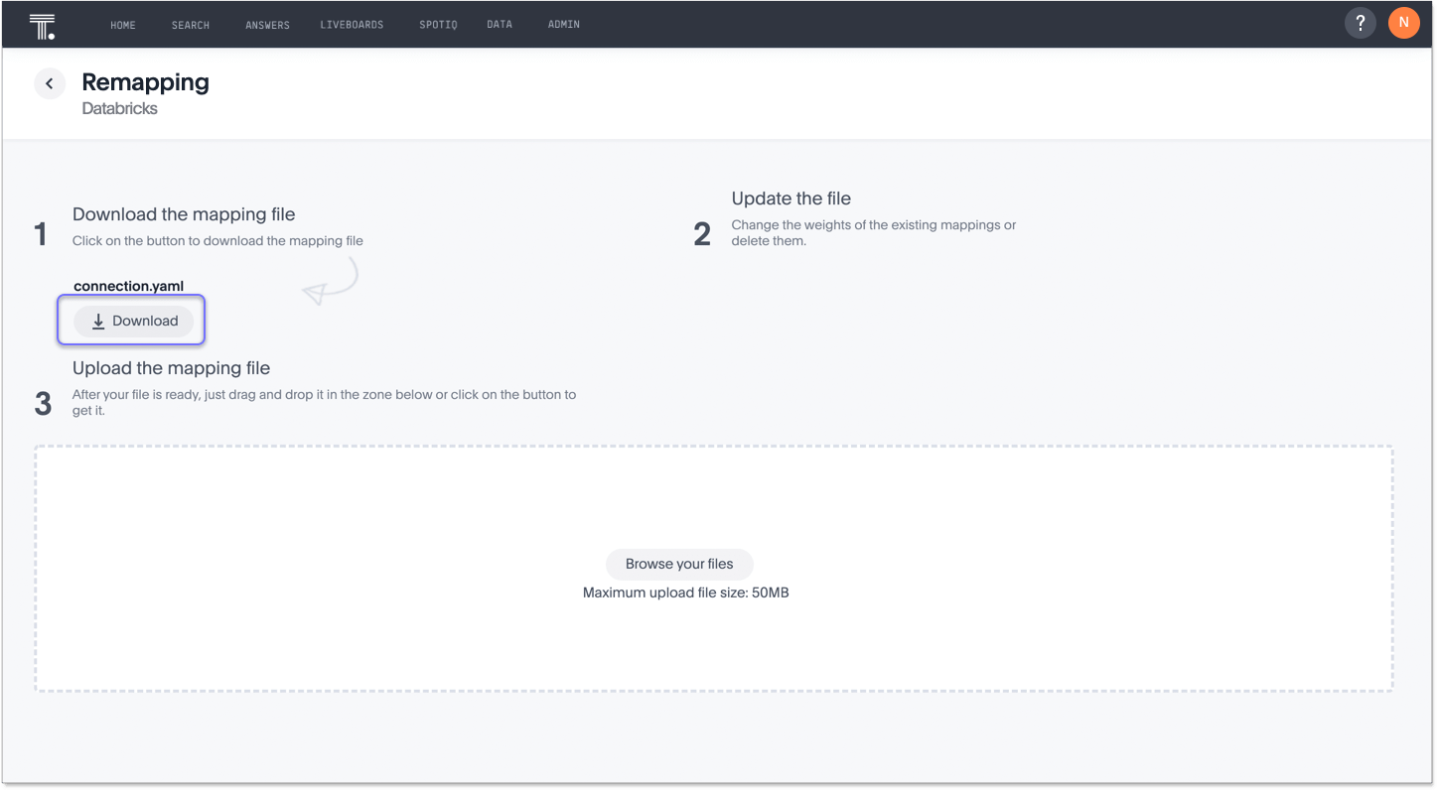Click the Upload the mapping file heading
Image resolution: width=1438 pixels, height=791 pixels.
click(x=171, y=367)
